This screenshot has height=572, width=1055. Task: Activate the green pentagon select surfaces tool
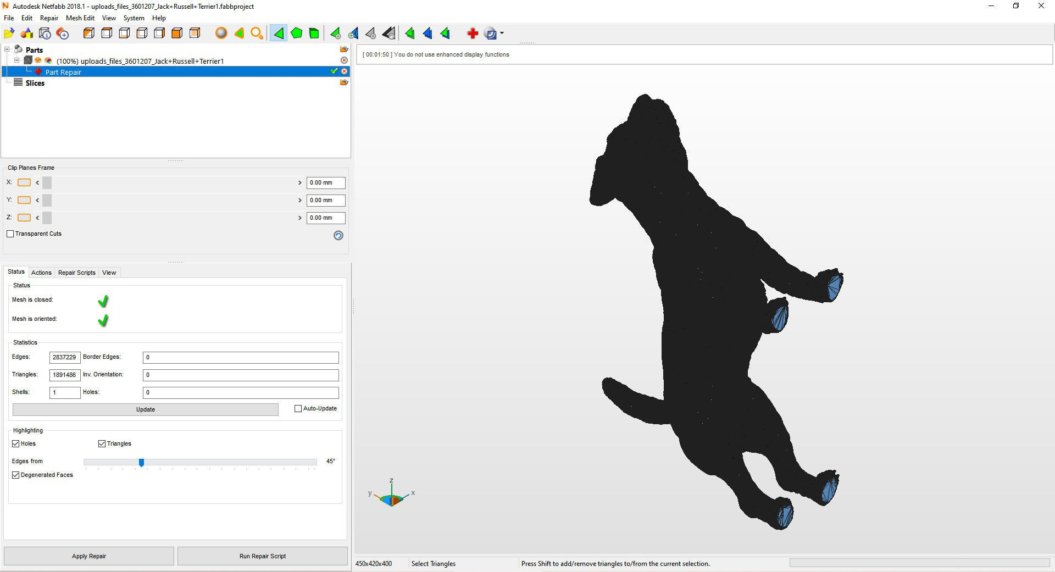[297, 34]
